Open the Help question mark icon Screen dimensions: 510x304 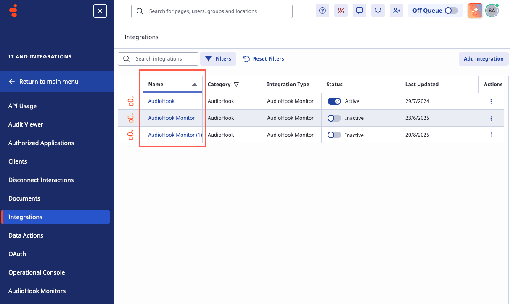322,11
